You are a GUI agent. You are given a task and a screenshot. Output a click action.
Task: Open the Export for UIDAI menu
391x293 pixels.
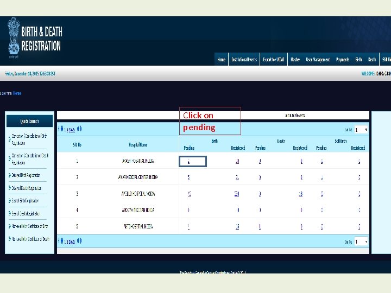(274, 59)
